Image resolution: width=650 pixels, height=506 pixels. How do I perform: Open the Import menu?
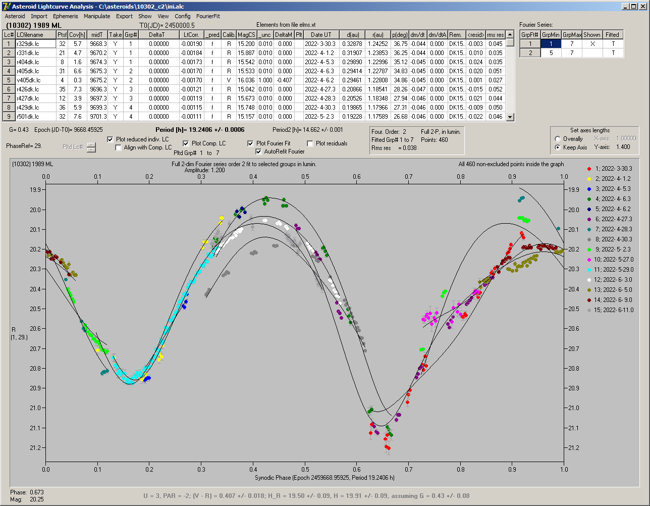pos(39,16)
